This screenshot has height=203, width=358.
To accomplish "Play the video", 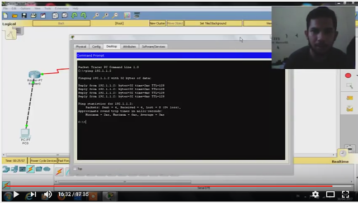I will tap(16, 195).
